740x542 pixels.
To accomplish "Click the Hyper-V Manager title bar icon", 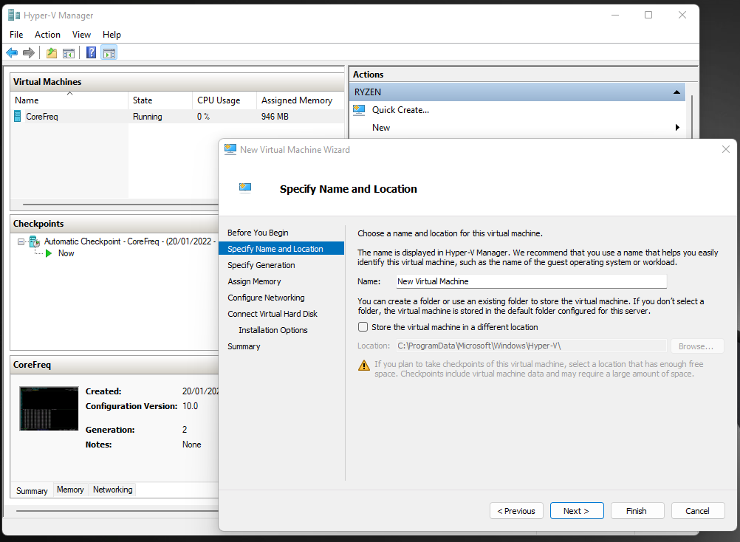I will coord(14,15).
